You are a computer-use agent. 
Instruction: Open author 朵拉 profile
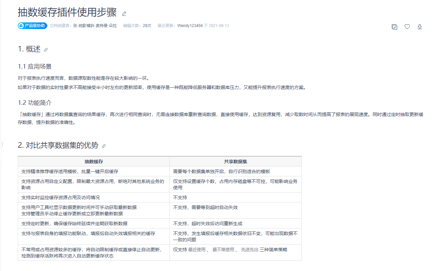(x=113, y=26)
